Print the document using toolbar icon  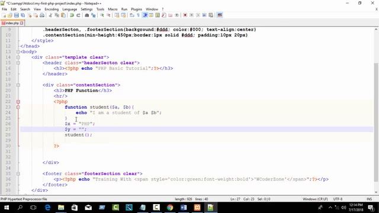pyautogui.click(x=42, y=15)
